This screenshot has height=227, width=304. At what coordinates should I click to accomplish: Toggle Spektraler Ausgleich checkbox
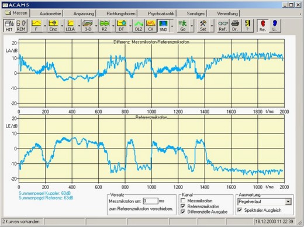tap(240, 210)
